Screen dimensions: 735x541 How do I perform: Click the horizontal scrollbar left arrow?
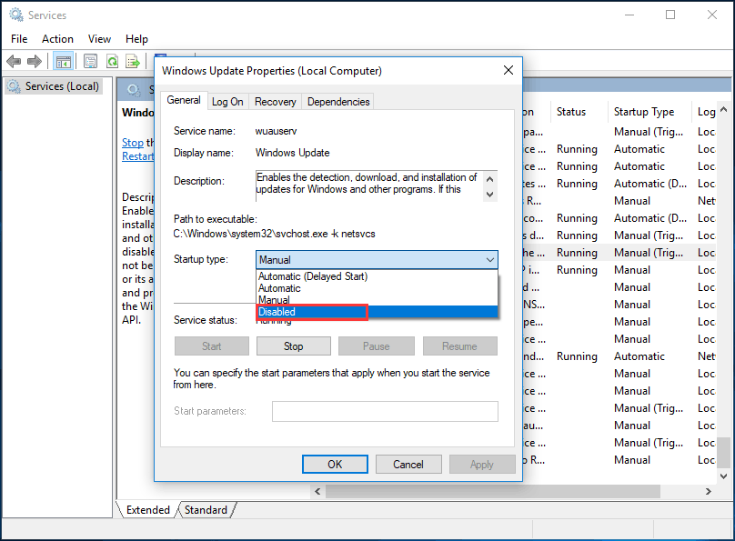pyautogui.click(x=317, y=491)
